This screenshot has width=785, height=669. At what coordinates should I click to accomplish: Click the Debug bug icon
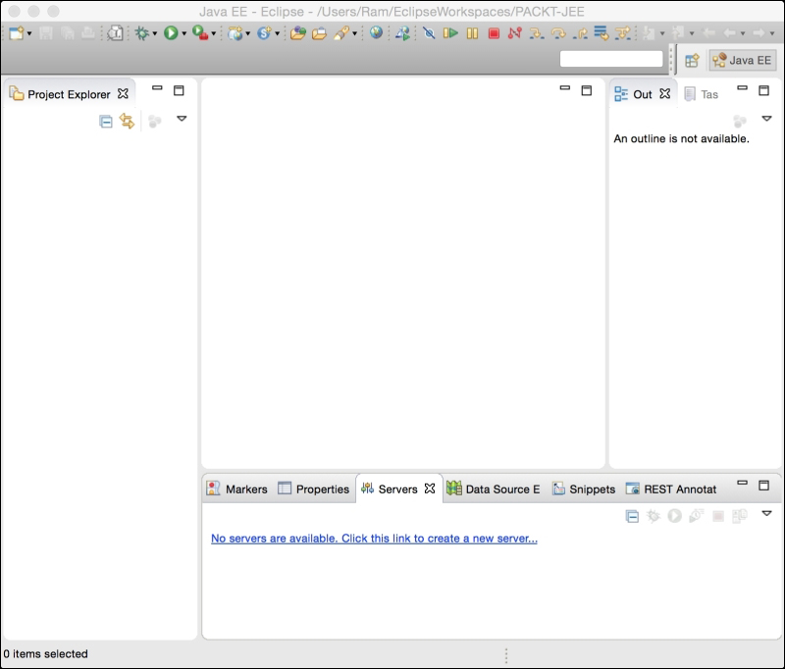pyautogui.click(x=142, y=33)
